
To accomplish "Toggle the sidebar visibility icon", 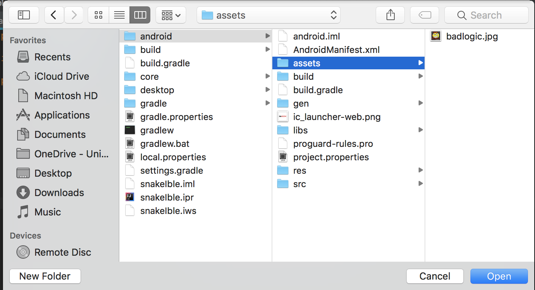I will [x=24, y=15].
